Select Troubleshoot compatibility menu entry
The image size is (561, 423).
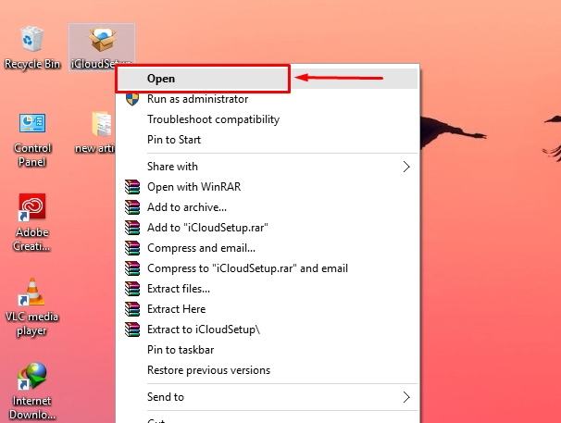pos(213,119)
